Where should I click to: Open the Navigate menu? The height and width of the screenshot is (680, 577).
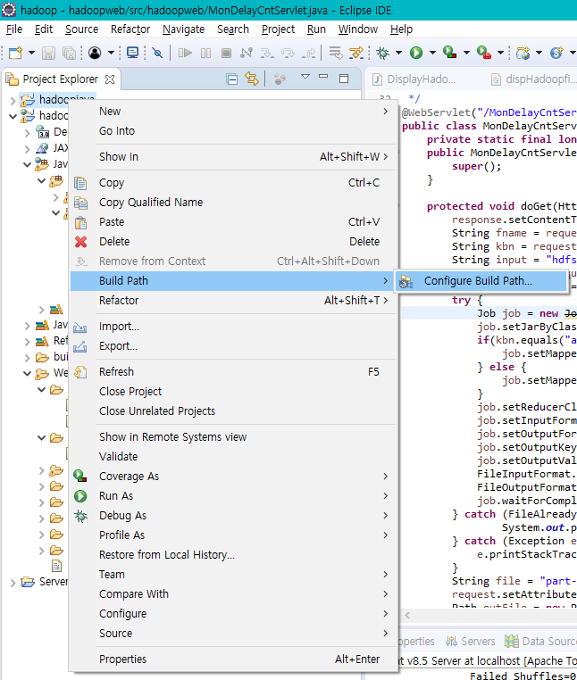(x=184, y=29)
